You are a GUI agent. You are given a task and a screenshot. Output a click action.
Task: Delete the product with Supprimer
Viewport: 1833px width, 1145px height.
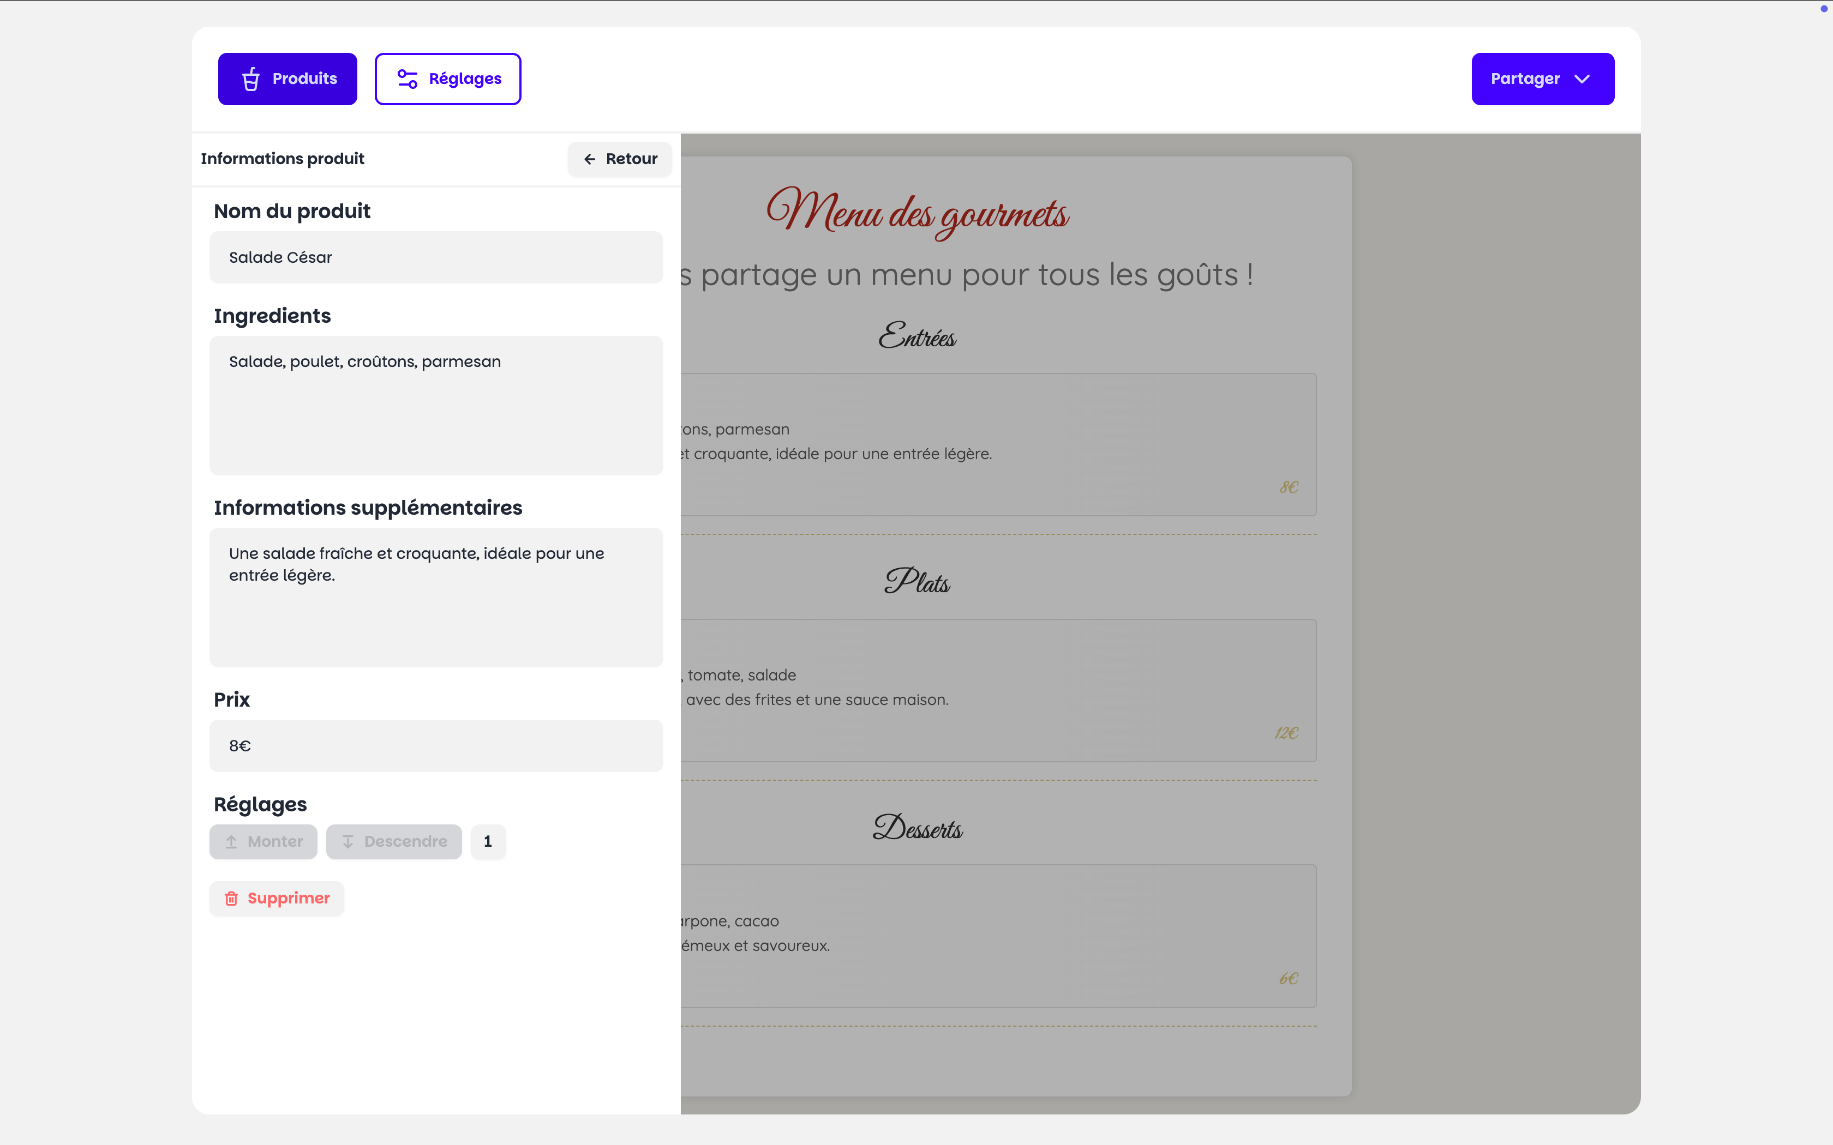277,898
